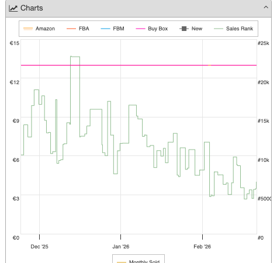This screenshot has height=263, width=277.
Task: Toggle the Monthly Sold legend item
Action: pos(138,261)
